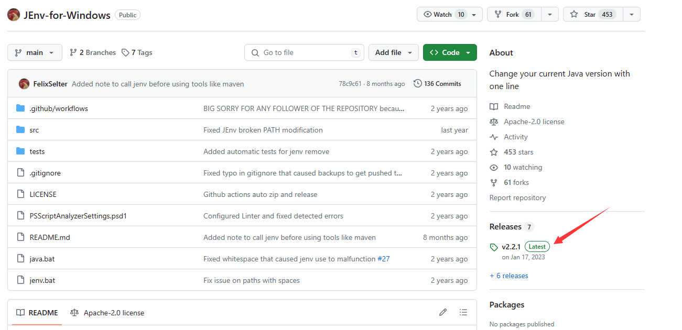This screenshot has height=330, width=682.
Task: Click the pencil edit README icon
Action: 443,312
